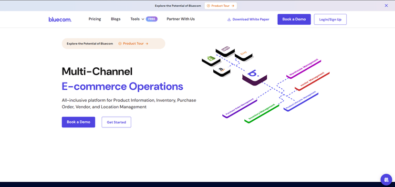The image size is (395, 187).
Task: Close the top announcement banner
Action: tap(386, 6)
